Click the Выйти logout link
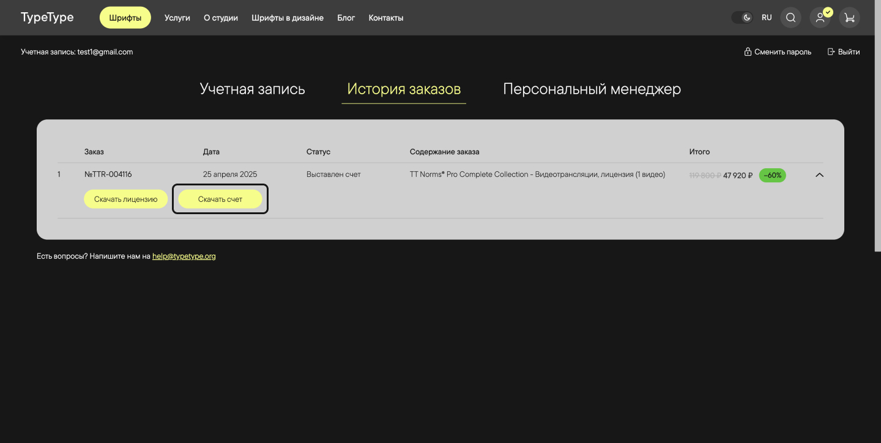 pos(844,52)
